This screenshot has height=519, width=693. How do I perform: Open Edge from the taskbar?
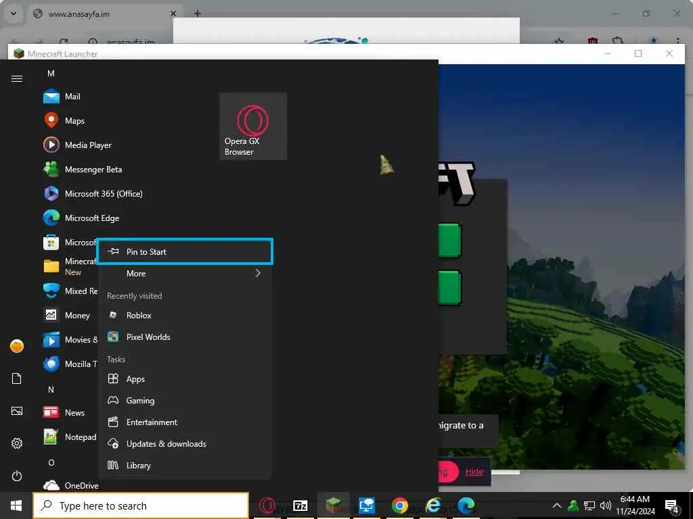click(466, 505)
